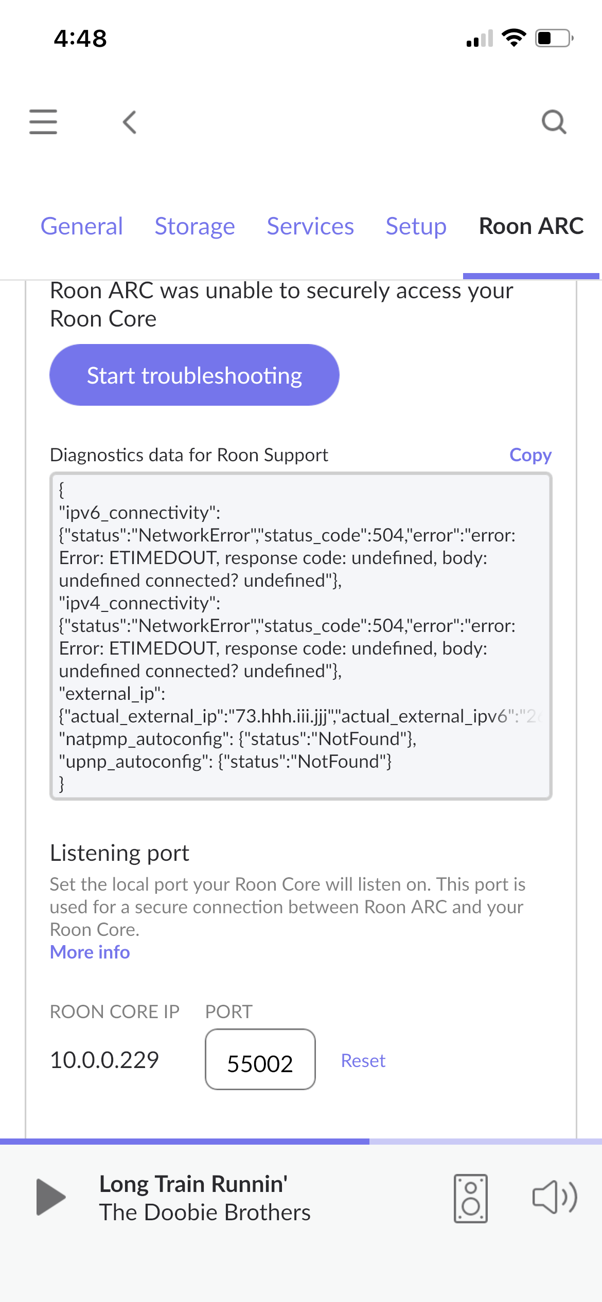Tap the diagnostics data text box
Image resolution: width=602 pixels, height=1302 pixels.
[x=300, y=636]
